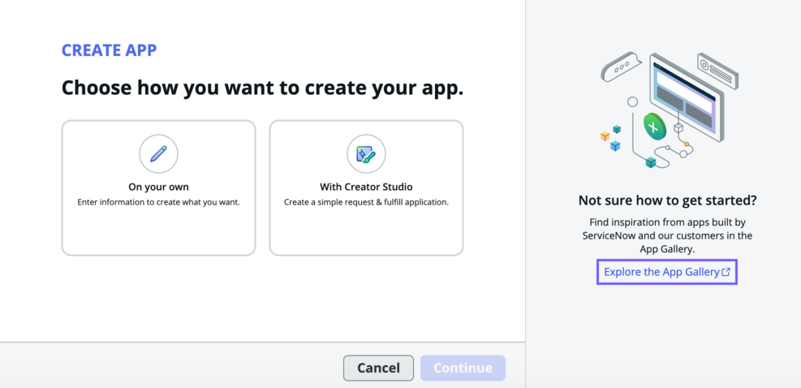Click the pencil icon on On your own card
801x388 pixels.
point(158,154)
